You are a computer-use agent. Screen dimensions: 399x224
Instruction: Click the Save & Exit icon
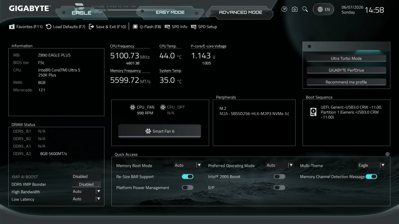point(91,27)
